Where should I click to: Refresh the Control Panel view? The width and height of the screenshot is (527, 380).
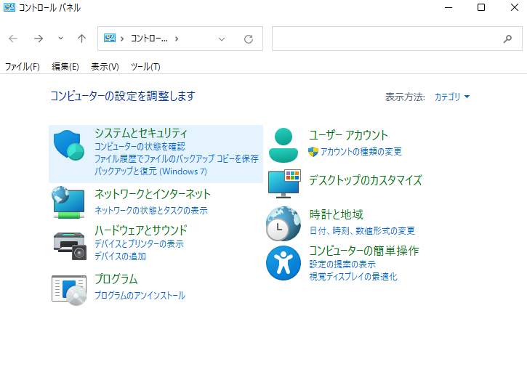249,39
